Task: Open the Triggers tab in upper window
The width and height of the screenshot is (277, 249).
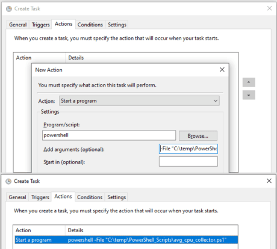Action: point(40,25)
